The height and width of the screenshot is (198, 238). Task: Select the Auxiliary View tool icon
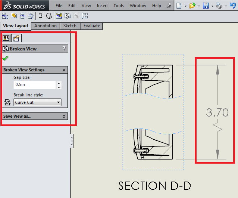(31, 16)
